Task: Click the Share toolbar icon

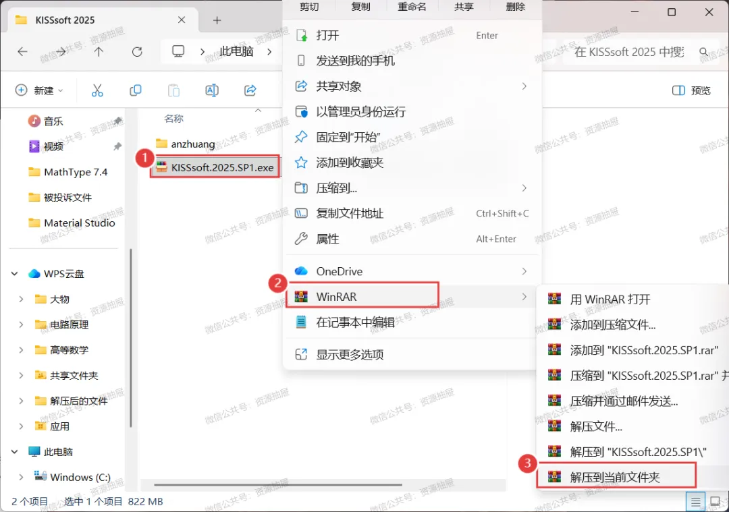Action: [250, 90]
